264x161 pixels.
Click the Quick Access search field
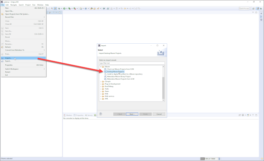point(244,8)
